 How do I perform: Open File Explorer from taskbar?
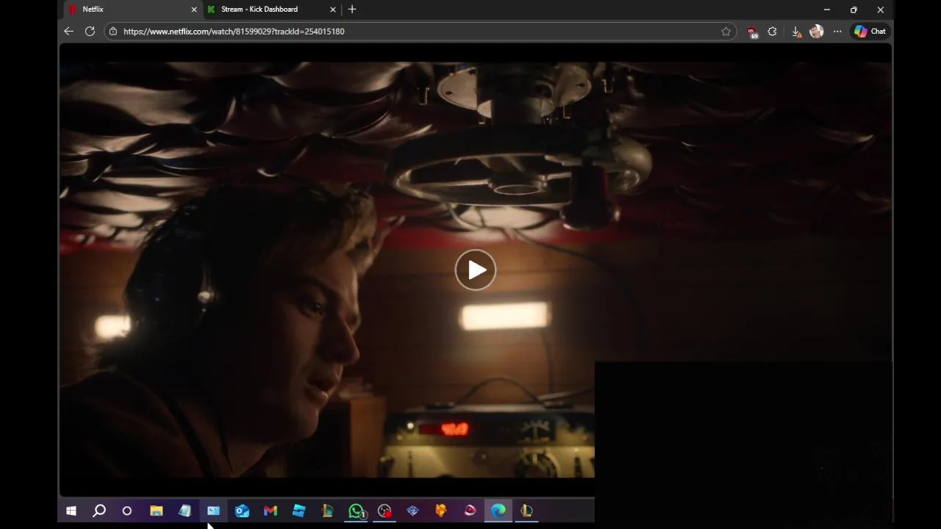click(x=156, y=511)
